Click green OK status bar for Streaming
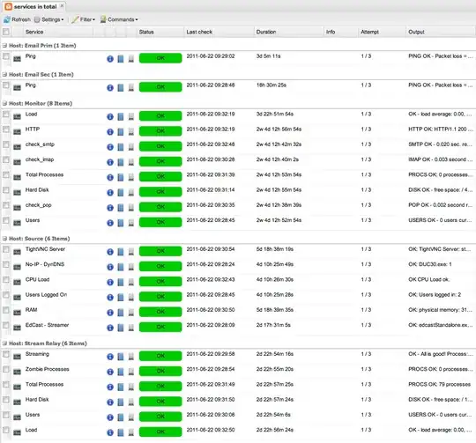The width and height of the screenshot is (476, 443). (160, 356)
